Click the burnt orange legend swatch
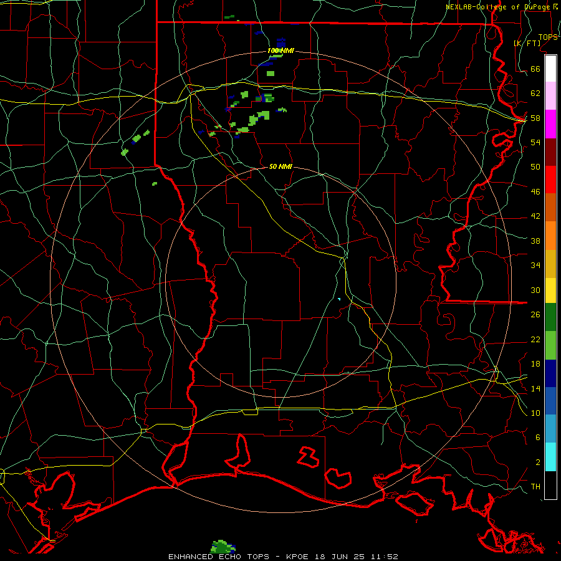Image resolution: width=561 pixels, height=561 pixels. [550, 208]
